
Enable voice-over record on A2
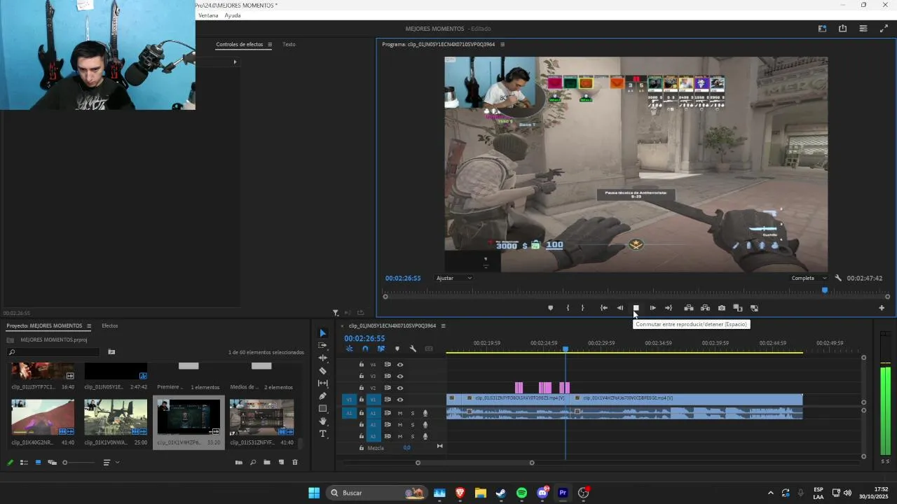(x=425, y=425)
